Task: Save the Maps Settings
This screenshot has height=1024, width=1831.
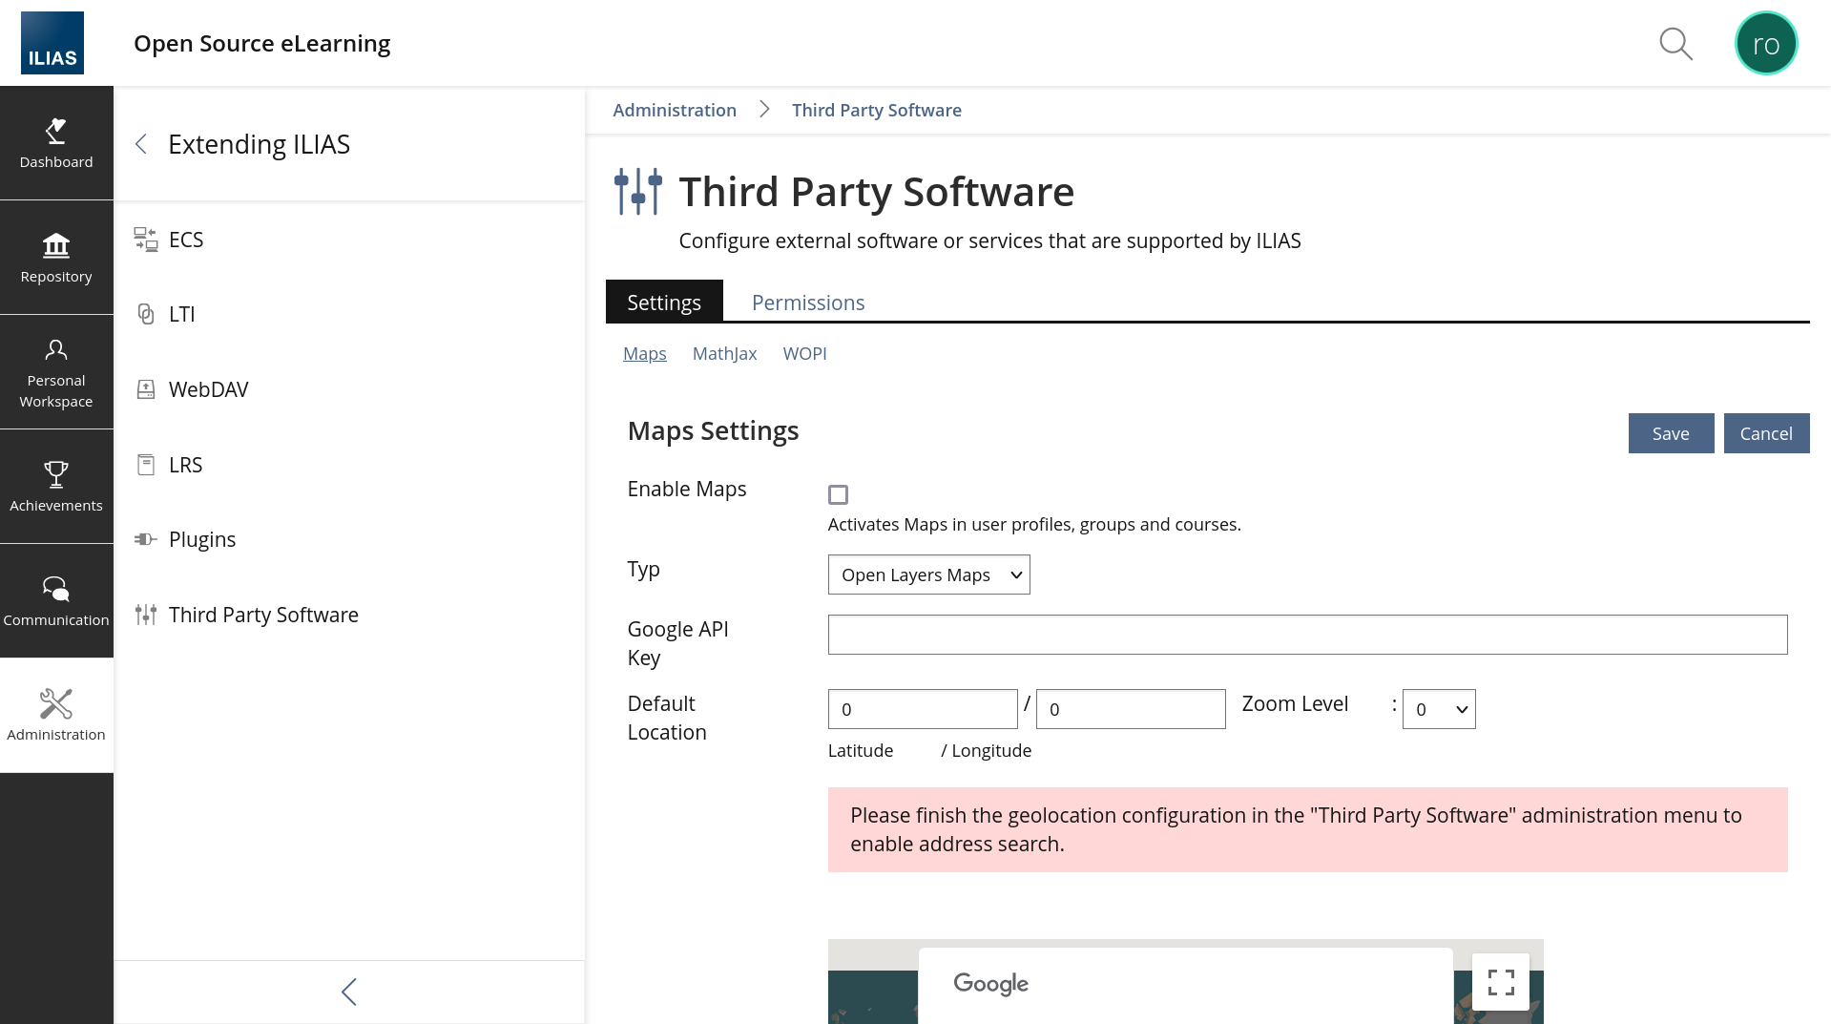Action: pyautogui.click(x=1670, y=433)
